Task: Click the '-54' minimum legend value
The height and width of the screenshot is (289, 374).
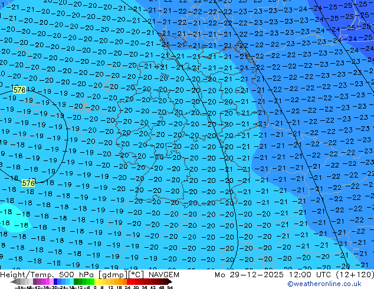Action: [x=19, y=287]
